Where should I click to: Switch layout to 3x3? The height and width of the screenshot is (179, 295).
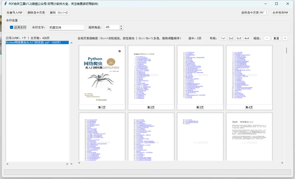click(x=239, y=38)
